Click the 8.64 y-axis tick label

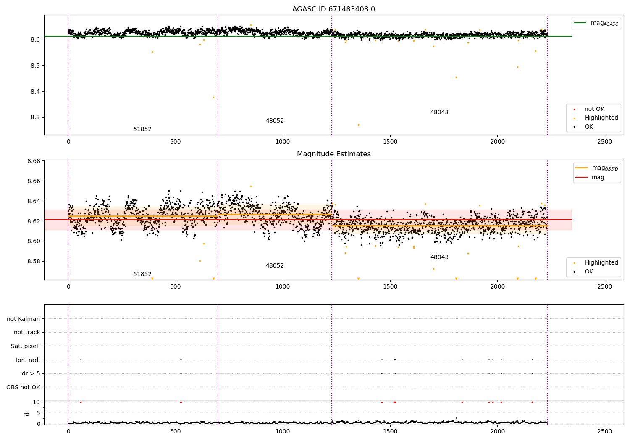33,202
